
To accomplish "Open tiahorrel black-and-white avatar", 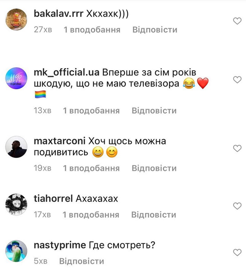I will coord(16,204).
